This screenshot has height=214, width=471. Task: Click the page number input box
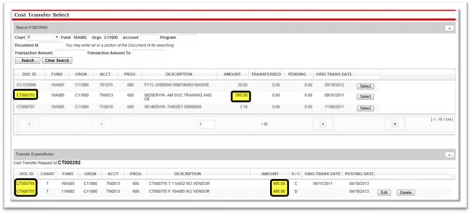(206, 124)
